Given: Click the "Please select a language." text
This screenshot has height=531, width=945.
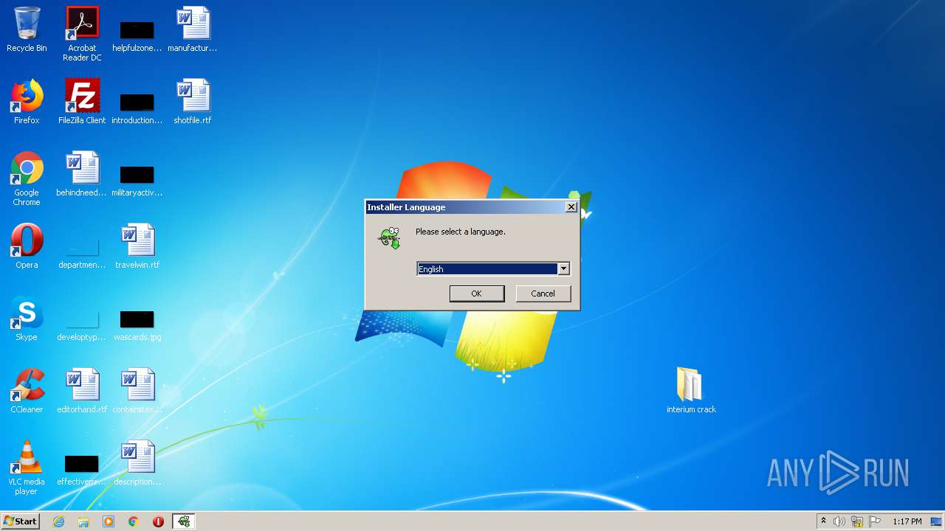Looking at the screenshot, I should click(x=461, y=232).
